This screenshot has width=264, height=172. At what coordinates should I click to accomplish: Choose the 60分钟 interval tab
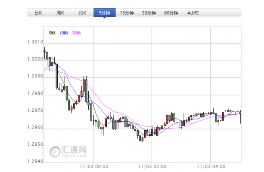[x=171, y=13]
